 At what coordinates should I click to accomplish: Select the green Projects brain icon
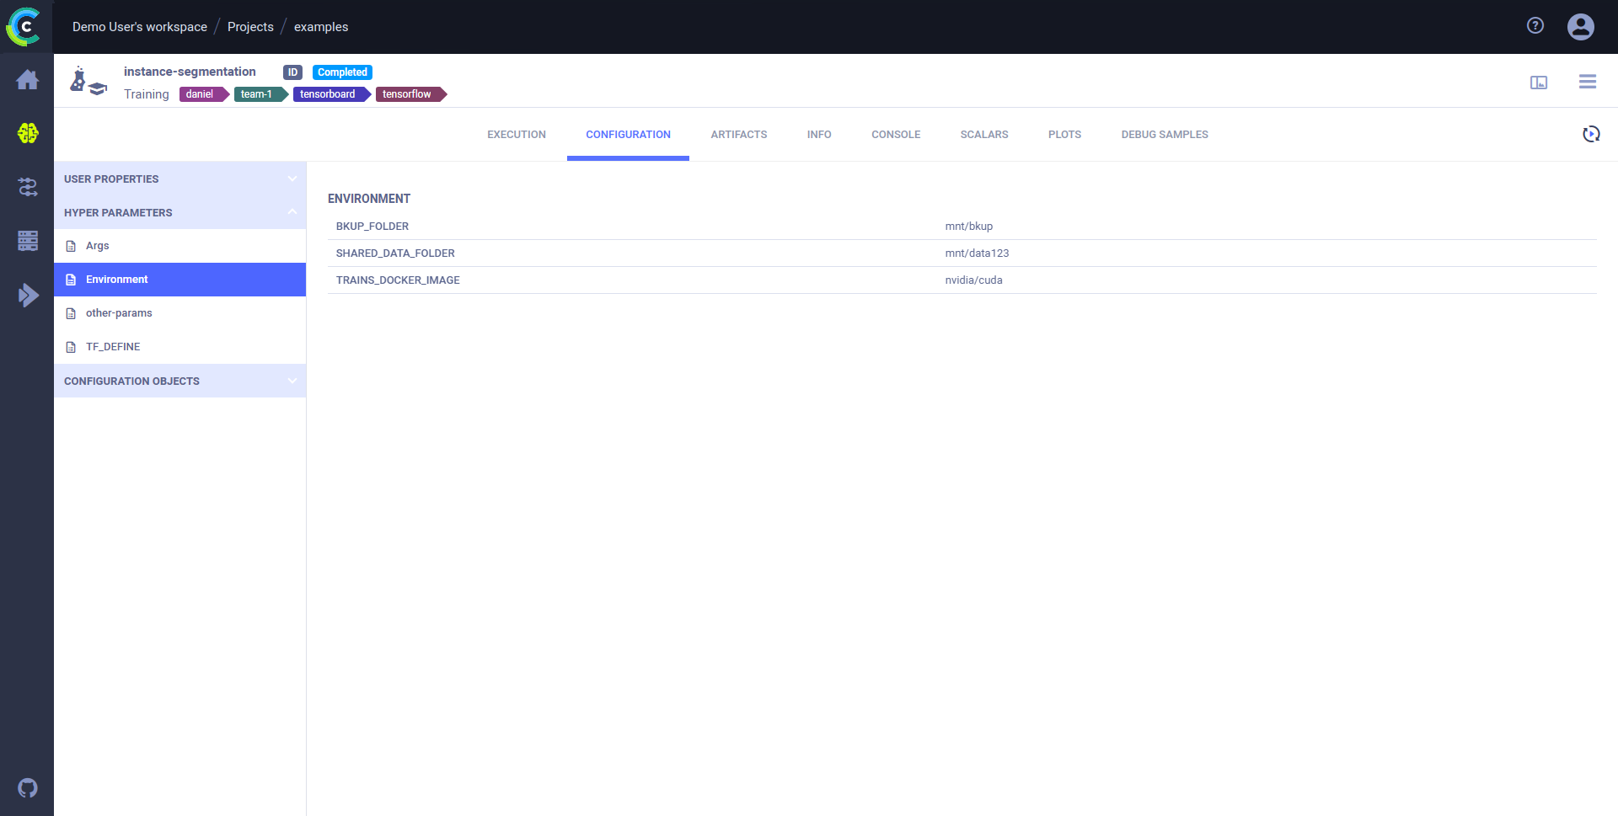click(27, 133)
